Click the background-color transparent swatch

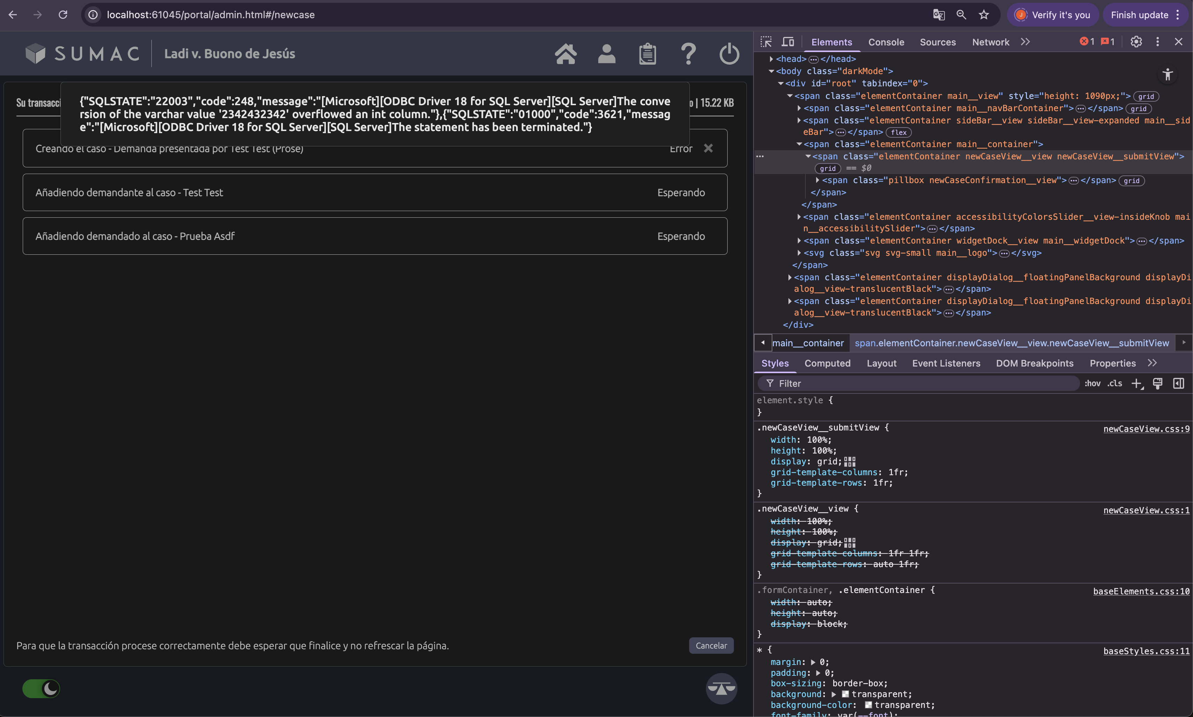(x=868, y=705)
